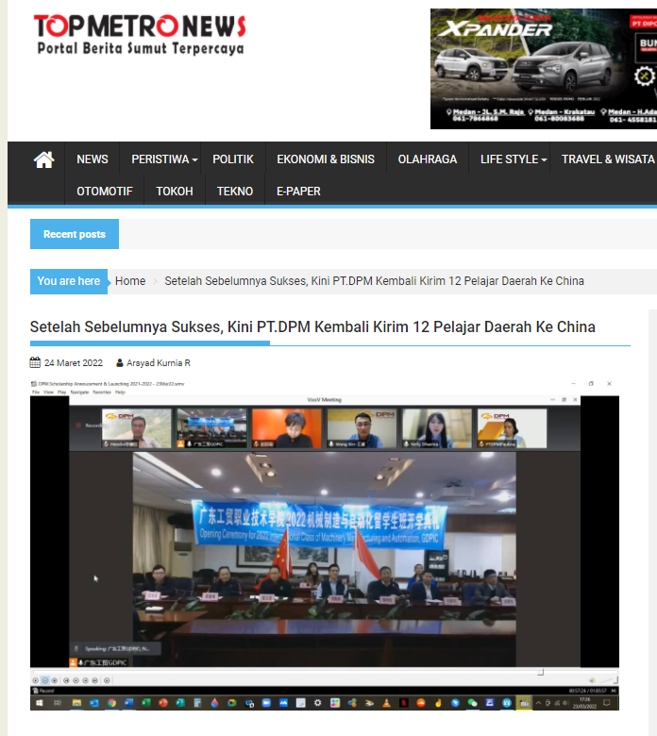Open the Travel & Wisata section
The image size is (657, 736).
click(607, 159)
